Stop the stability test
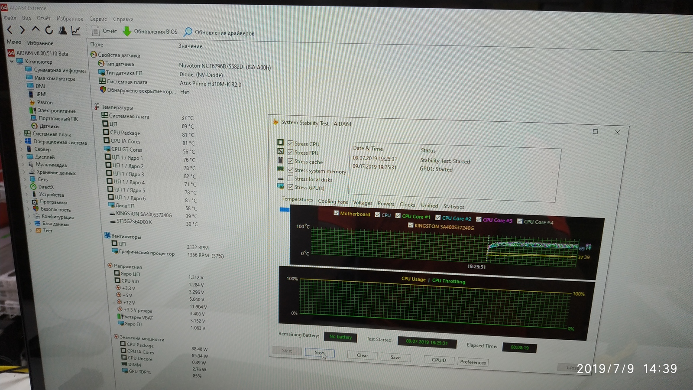Screen dimensions: 693x390 [320, 353]
